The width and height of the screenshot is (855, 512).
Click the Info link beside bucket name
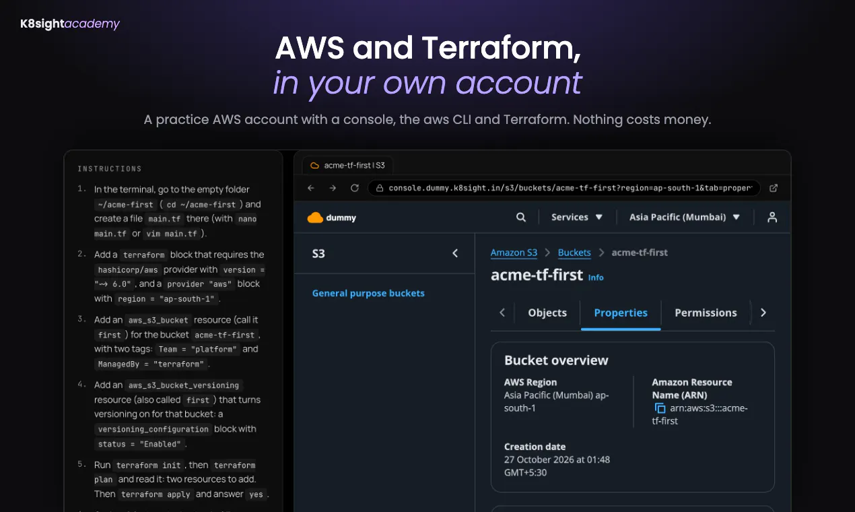(596, 278)
